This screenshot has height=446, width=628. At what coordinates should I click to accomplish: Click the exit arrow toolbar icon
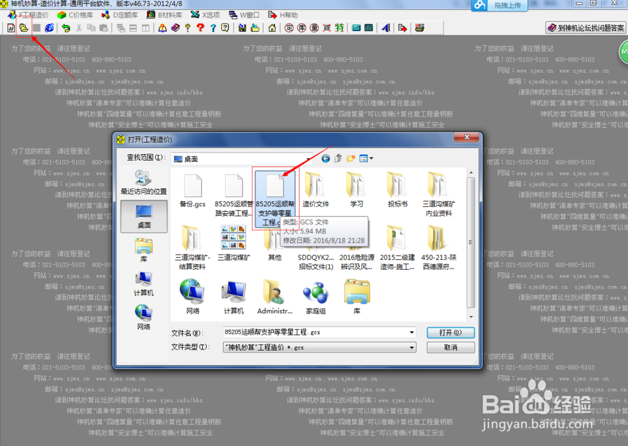tap(403, 28)
